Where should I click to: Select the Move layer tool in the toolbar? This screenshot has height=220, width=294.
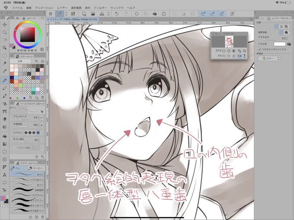pyautogui.click(x=5, y=25)
